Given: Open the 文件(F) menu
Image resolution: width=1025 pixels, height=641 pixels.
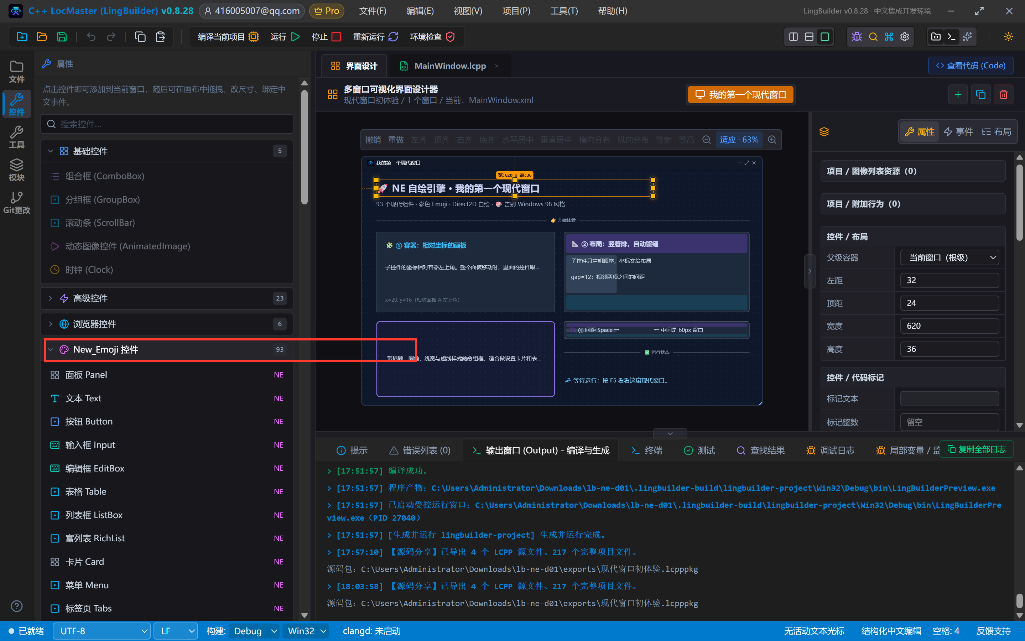Looking at the screenshot, I should tap(373, 11).
